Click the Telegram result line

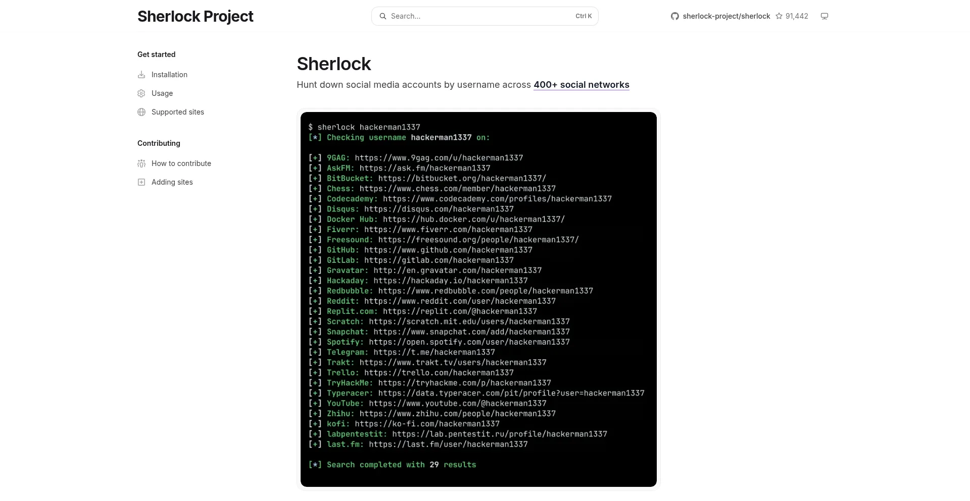(402, 352)
